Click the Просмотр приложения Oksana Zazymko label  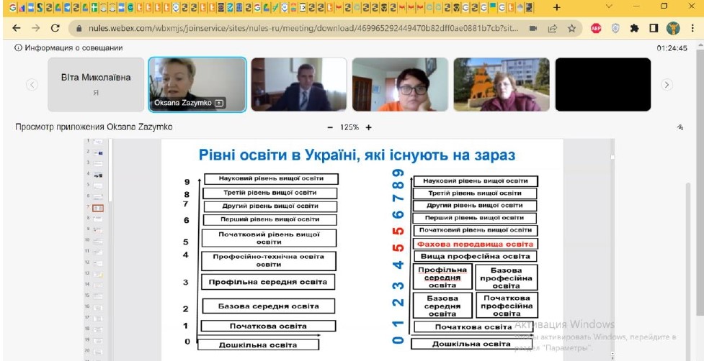94,127
